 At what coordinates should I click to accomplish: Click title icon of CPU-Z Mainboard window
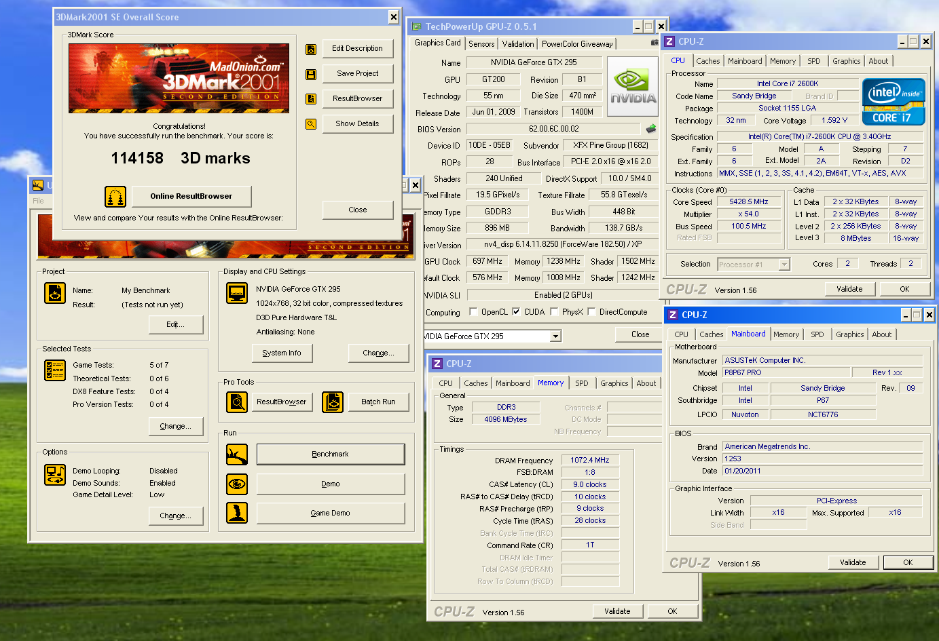673,315
